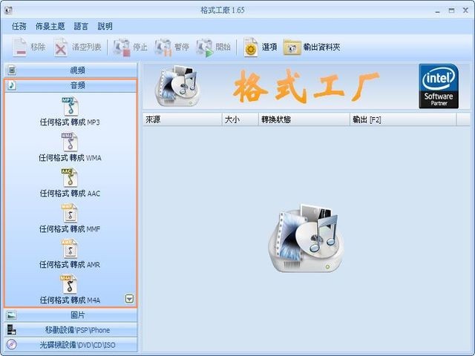This screenshot has height=356, width=475.
Task: Click the Clear List (清空列表) red X icon
Action: click(x=61, y=47)
